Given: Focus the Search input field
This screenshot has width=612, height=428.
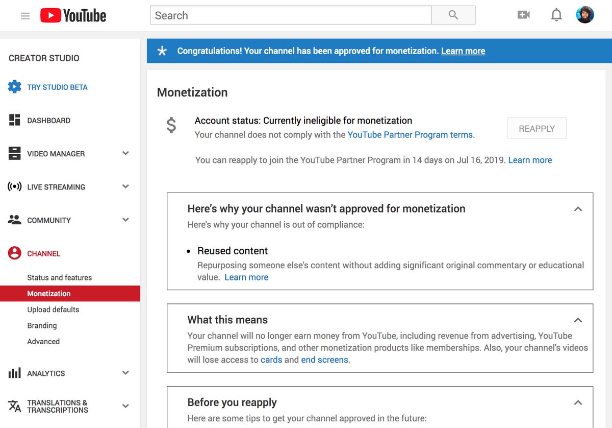Looking at the screenshot, I should (291, 15).
